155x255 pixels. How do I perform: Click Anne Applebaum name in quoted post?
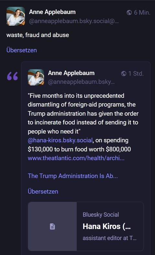pos(71,73)
